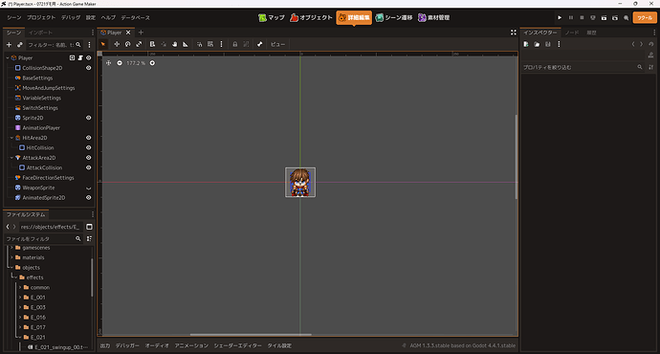The height and width of the screenshot is (354, 660).
Task: Toggle visibility of Sprite2D node
Action: point(88,118)
